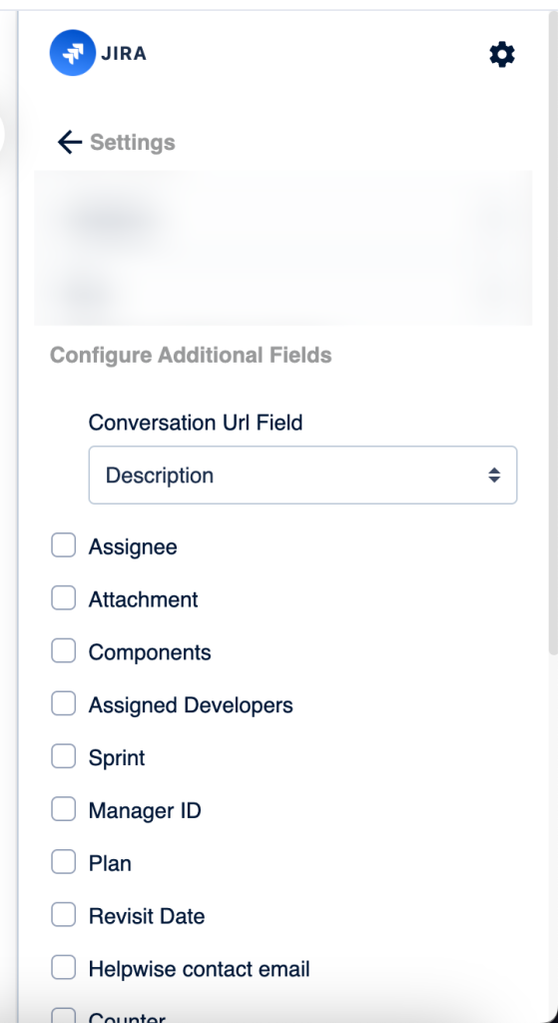The width and height of the screenshot is (558, 1023).
Task: Click the Settings back link text
Action: [133, 142]
